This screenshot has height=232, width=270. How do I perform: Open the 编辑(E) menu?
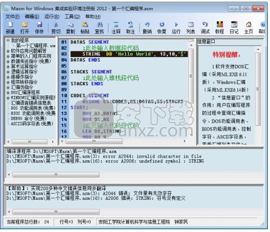point(32,16)
